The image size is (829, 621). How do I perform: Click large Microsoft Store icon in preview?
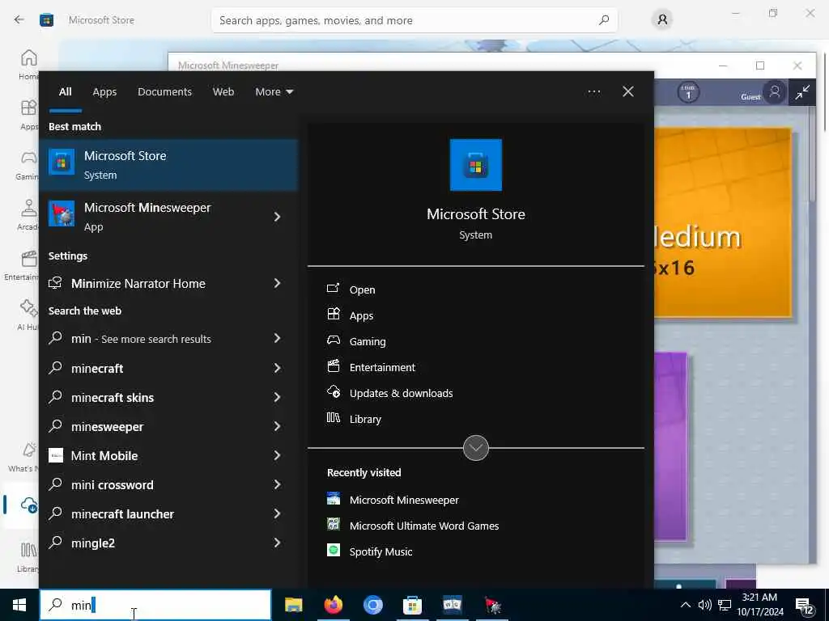pyautogui.click(x=476, y=165)
